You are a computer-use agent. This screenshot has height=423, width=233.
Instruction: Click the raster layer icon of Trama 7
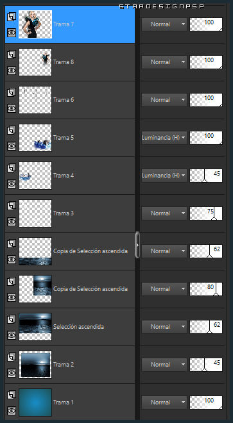(x=12, y=17)
